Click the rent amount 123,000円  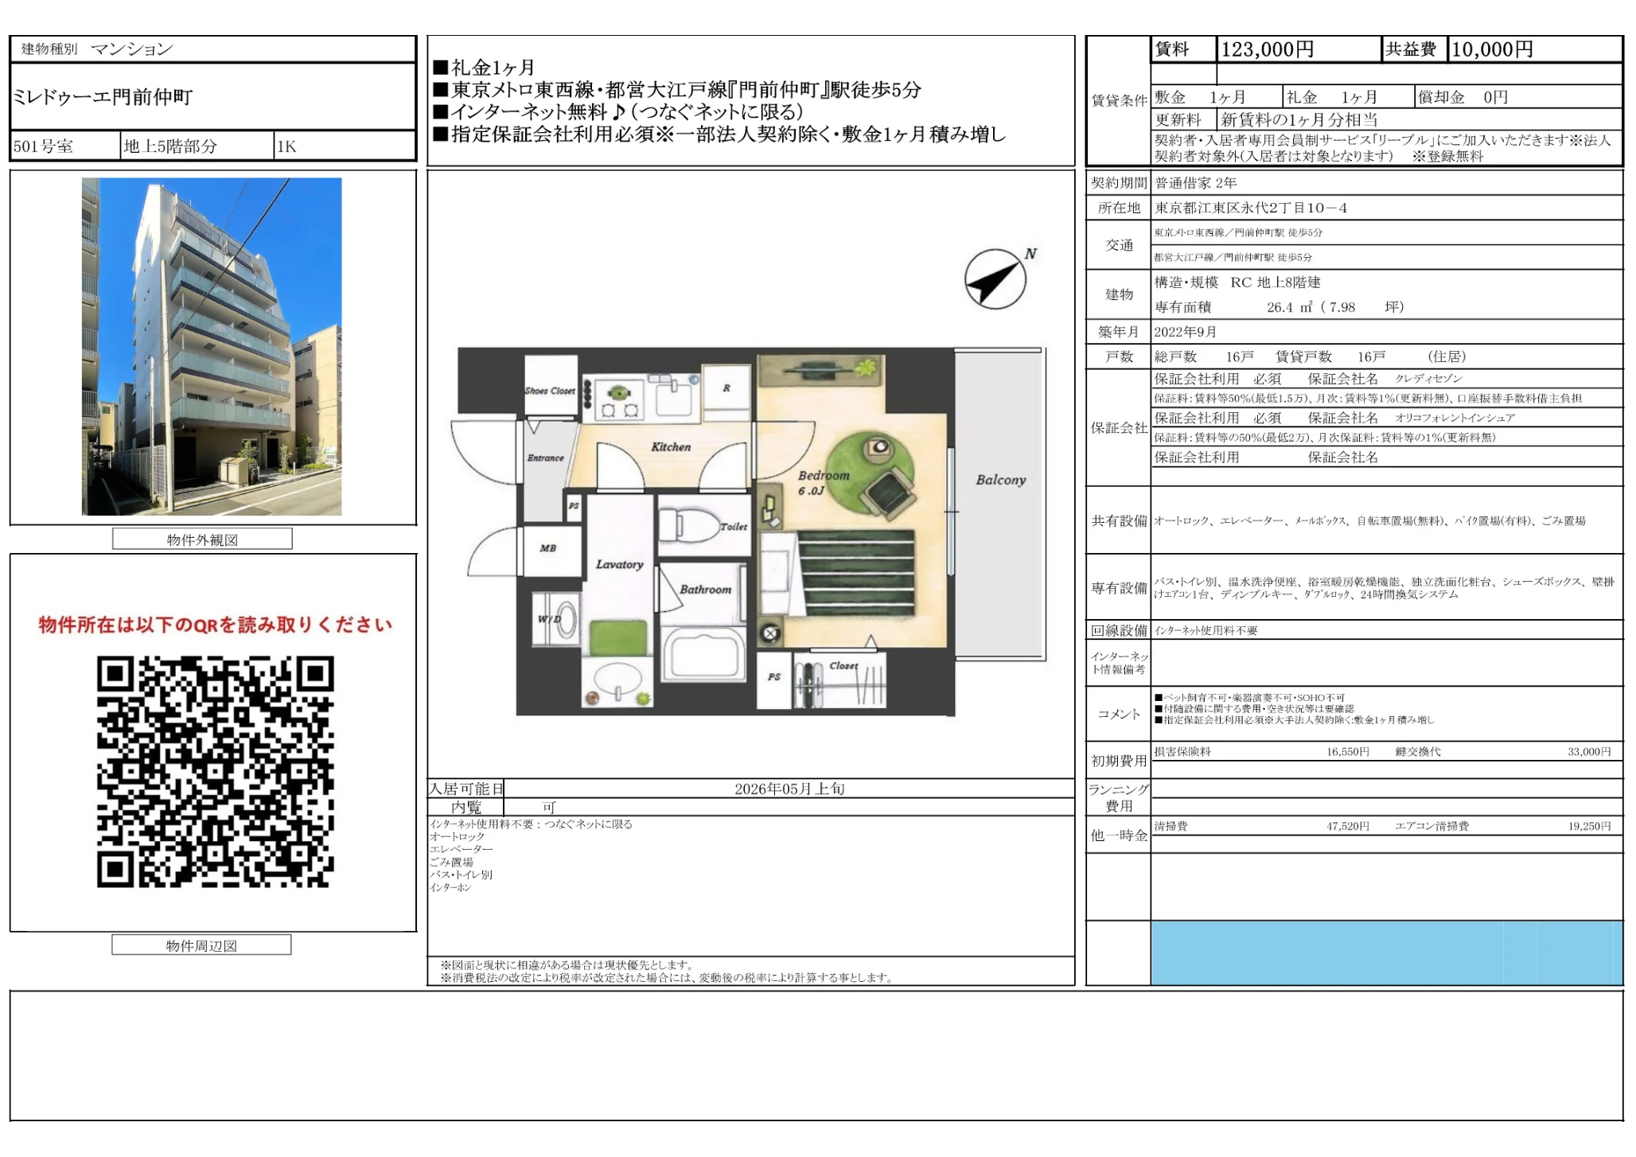[x=1267, y=49]
